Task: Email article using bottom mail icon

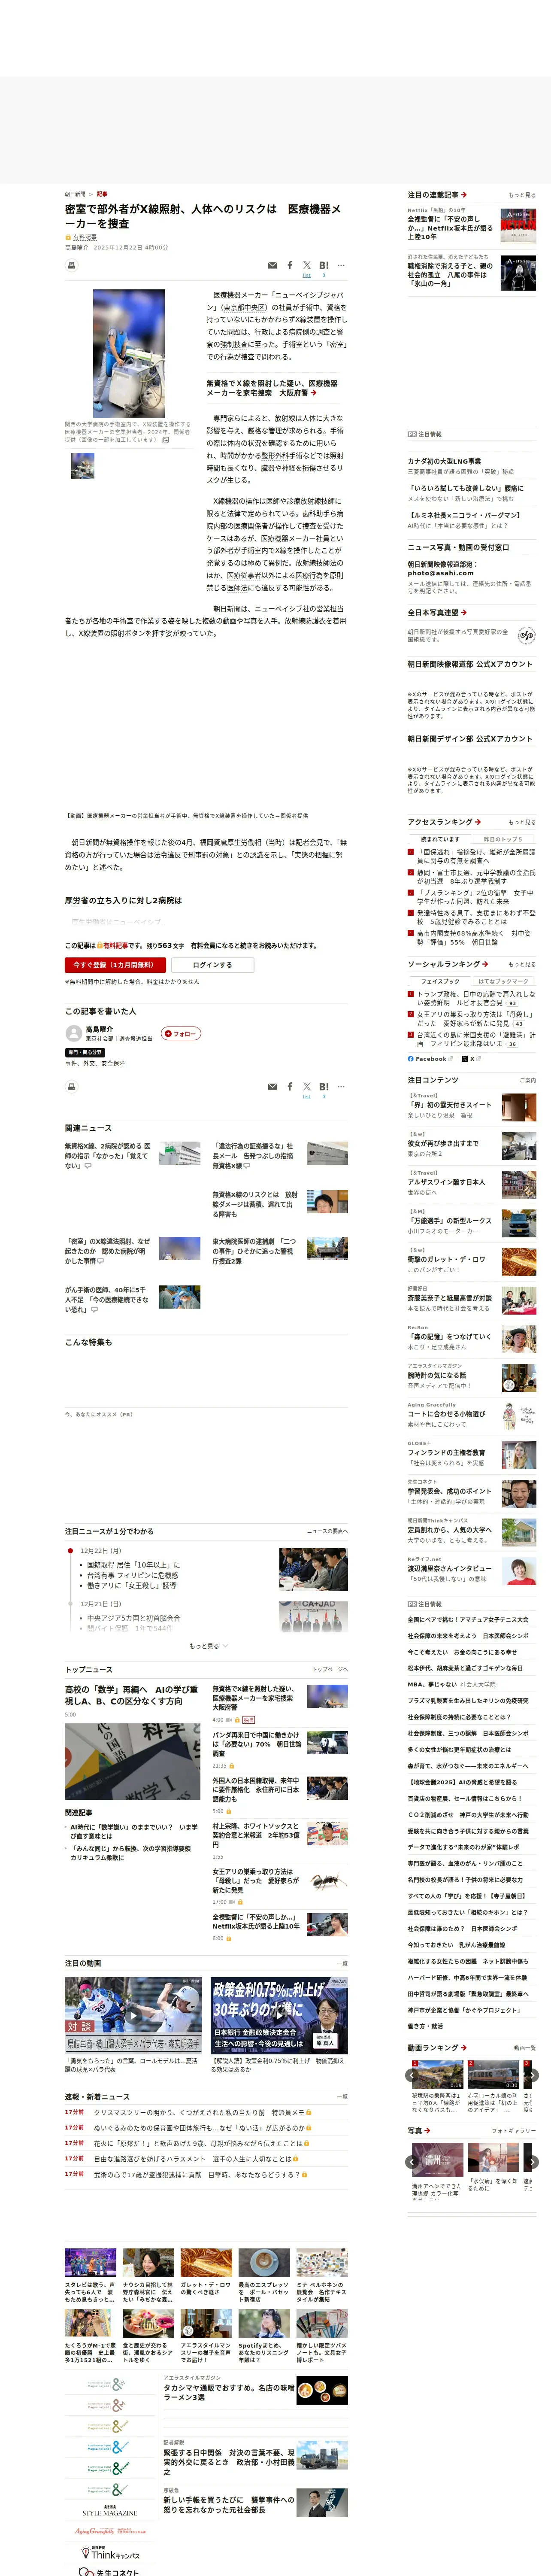Action: click(x=272, y=1087)
